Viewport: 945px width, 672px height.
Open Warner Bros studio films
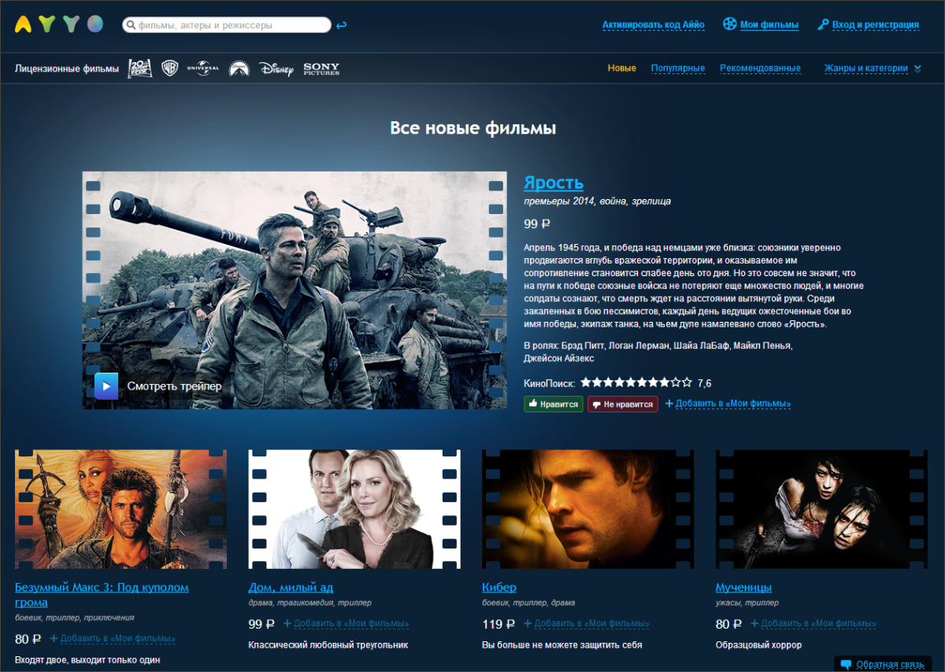click(169, 68)
